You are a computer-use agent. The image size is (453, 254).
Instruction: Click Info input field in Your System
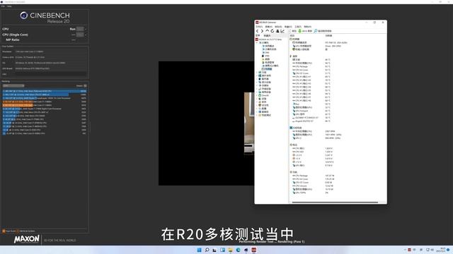(51, 74)
